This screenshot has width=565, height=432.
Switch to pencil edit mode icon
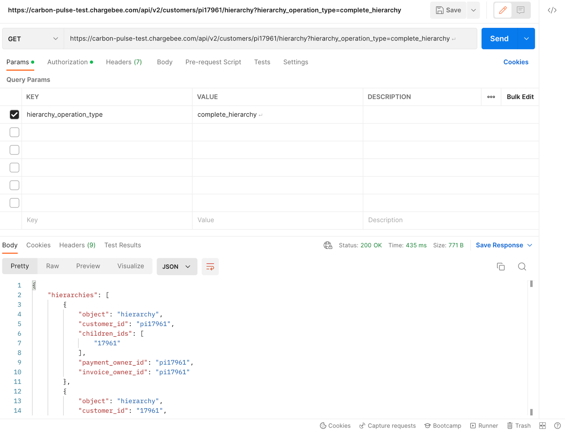[503, 10]
